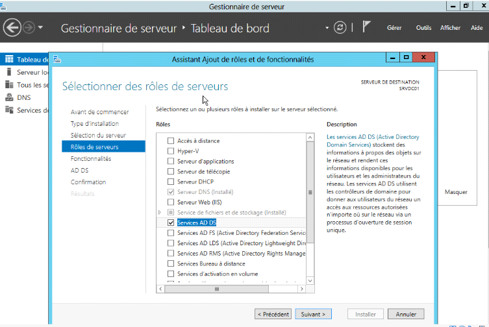Check the Services AD FS role
This screenshot has width=489, height=327.
pyautogui.click(x=171, y=233)
